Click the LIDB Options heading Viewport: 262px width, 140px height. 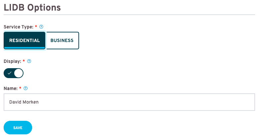(32, 8)
